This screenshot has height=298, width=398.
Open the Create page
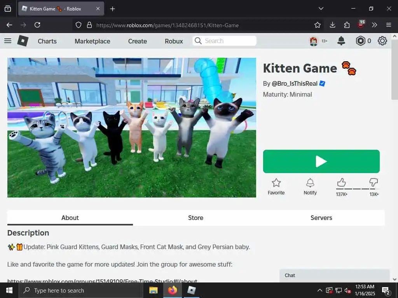tap(137, 41)
